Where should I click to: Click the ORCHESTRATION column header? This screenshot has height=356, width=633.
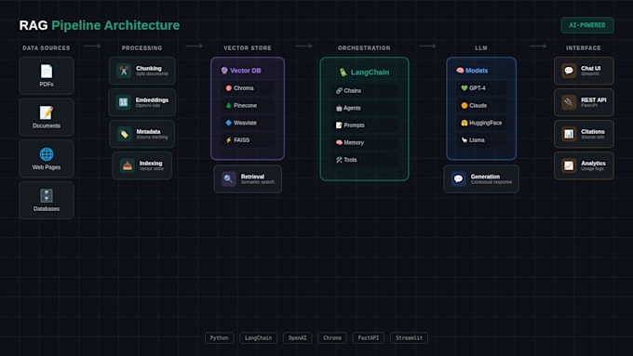[364, 48]
